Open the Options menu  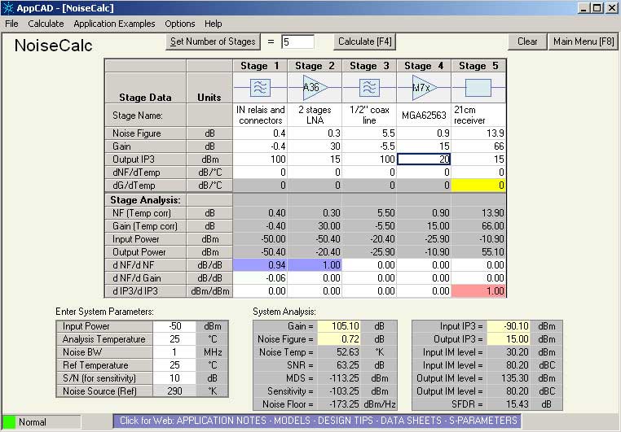pos(180,24)
